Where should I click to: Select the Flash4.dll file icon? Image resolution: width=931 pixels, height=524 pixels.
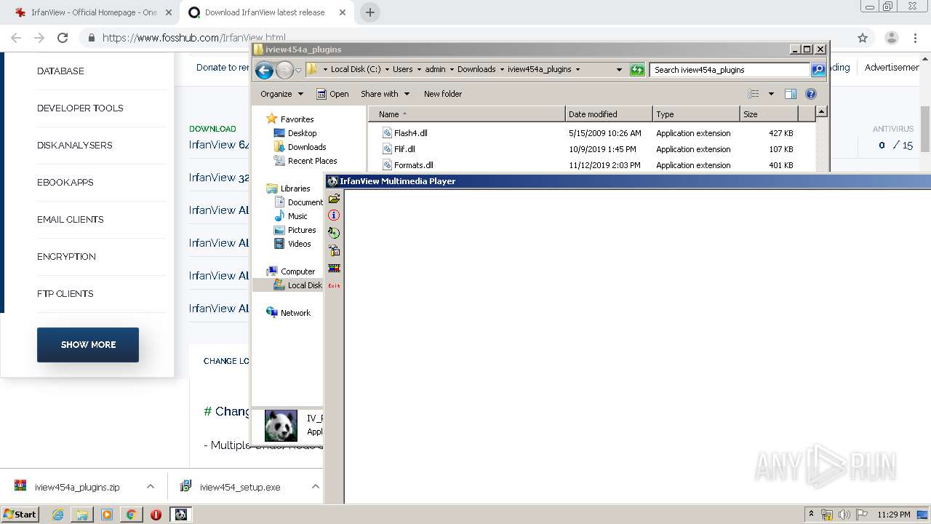click(388, 133)
